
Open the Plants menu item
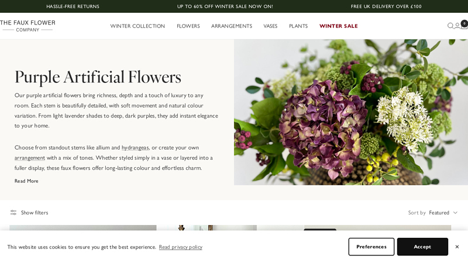[x=298, y=26]
